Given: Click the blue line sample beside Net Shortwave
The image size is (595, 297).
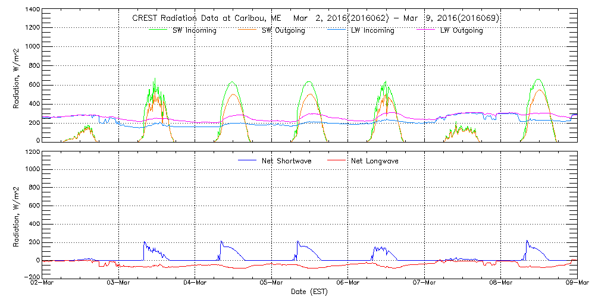Looking at the screenshot, I should point(246,161).
